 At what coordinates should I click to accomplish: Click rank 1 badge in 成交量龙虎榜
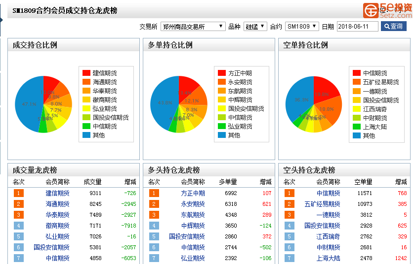[19, 193]
